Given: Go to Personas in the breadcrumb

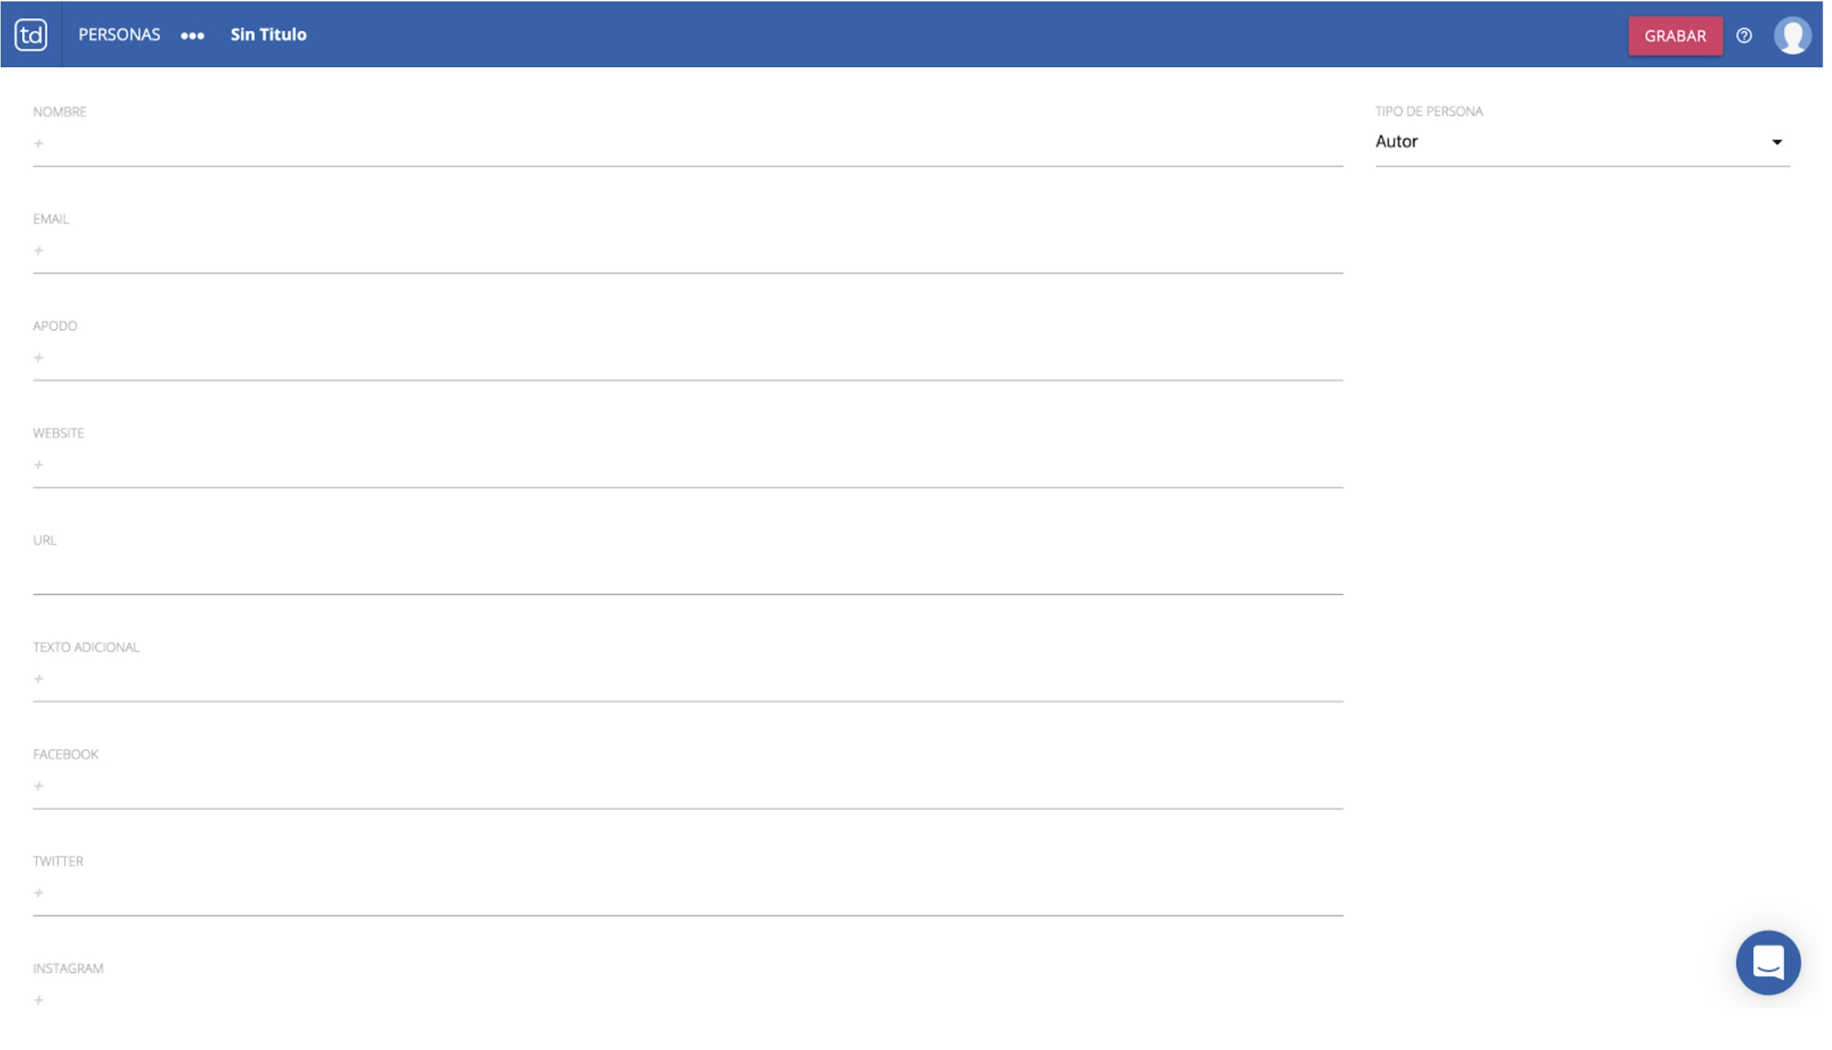Looking at the screenshot, I should coord(119,35).
